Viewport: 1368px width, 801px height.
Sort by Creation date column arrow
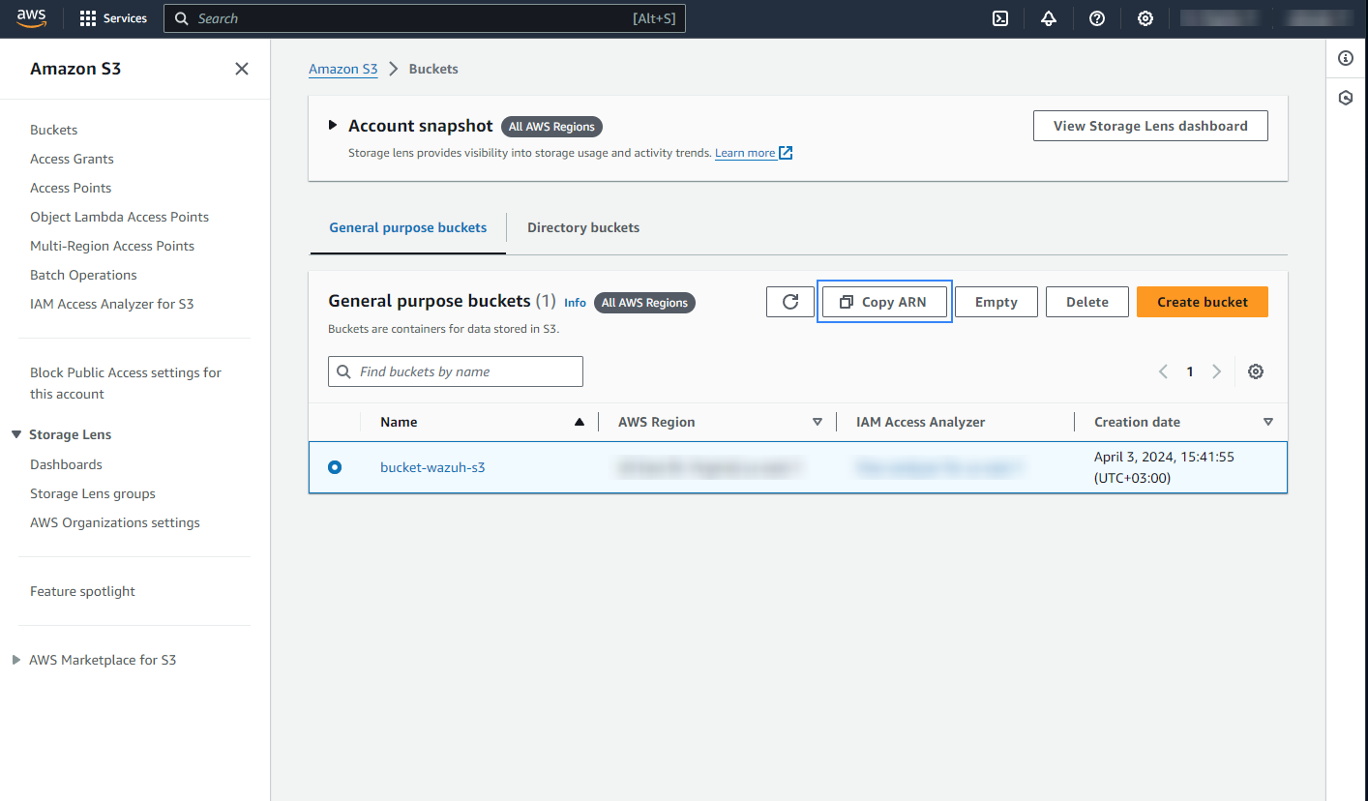[1267, 422]
